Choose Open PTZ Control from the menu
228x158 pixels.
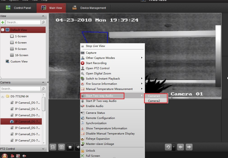[112, 68]
